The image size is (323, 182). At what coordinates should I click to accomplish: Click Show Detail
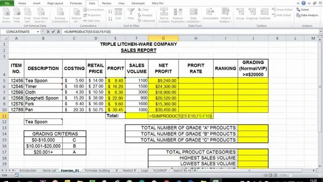282,10
